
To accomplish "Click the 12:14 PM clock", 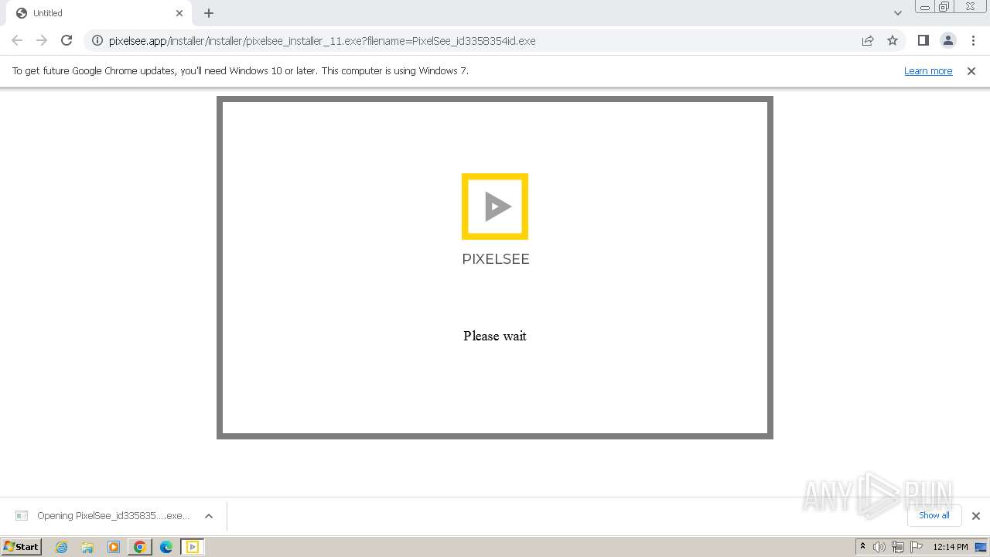I will pyautogui.click(x=951, y=547).
